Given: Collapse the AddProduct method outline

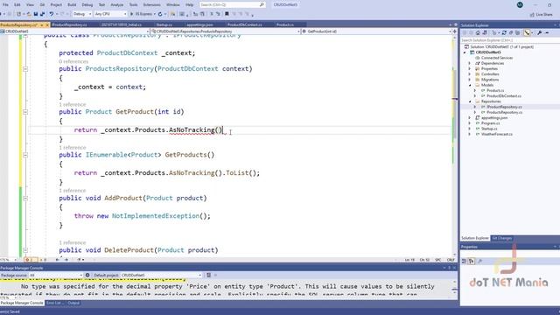Looking at the screenshot, I should click(x=25, y=199).
